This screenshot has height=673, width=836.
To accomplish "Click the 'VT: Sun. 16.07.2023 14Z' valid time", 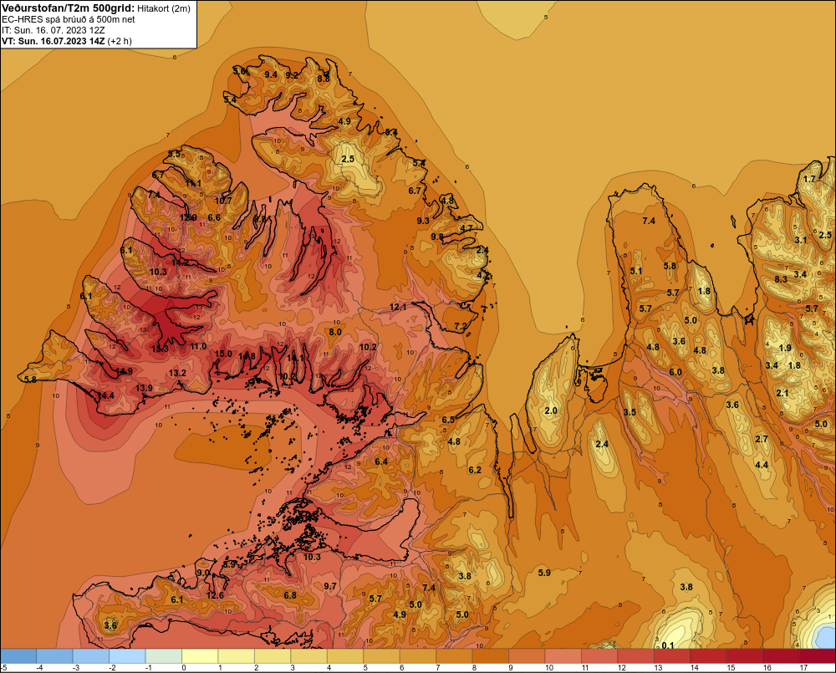I will click(x=54, y=40).
